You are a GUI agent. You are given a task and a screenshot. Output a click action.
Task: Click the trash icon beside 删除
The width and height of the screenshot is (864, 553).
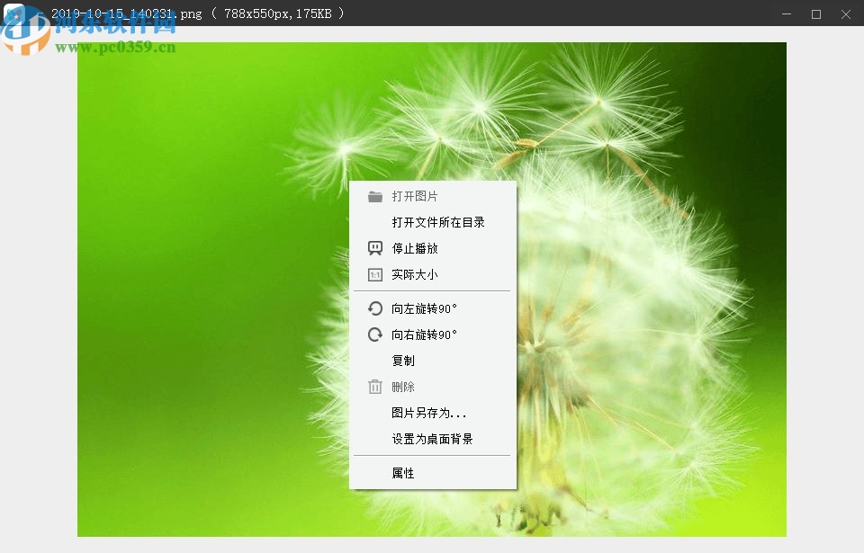tap(374, 387)
